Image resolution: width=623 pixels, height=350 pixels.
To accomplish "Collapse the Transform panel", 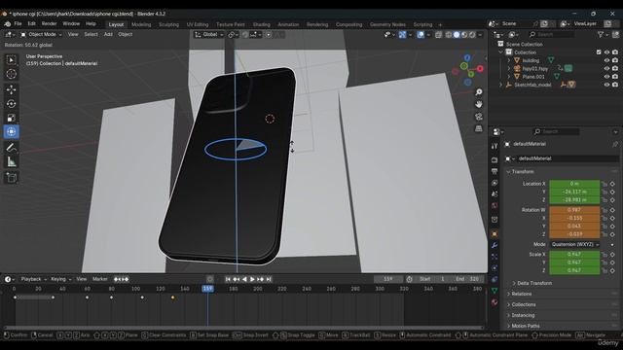I will 522,172.
